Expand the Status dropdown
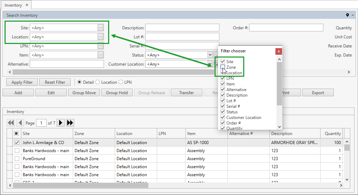 point(210,55)
